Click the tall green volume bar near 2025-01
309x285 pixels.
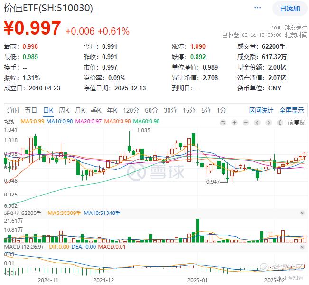point(197,231)
